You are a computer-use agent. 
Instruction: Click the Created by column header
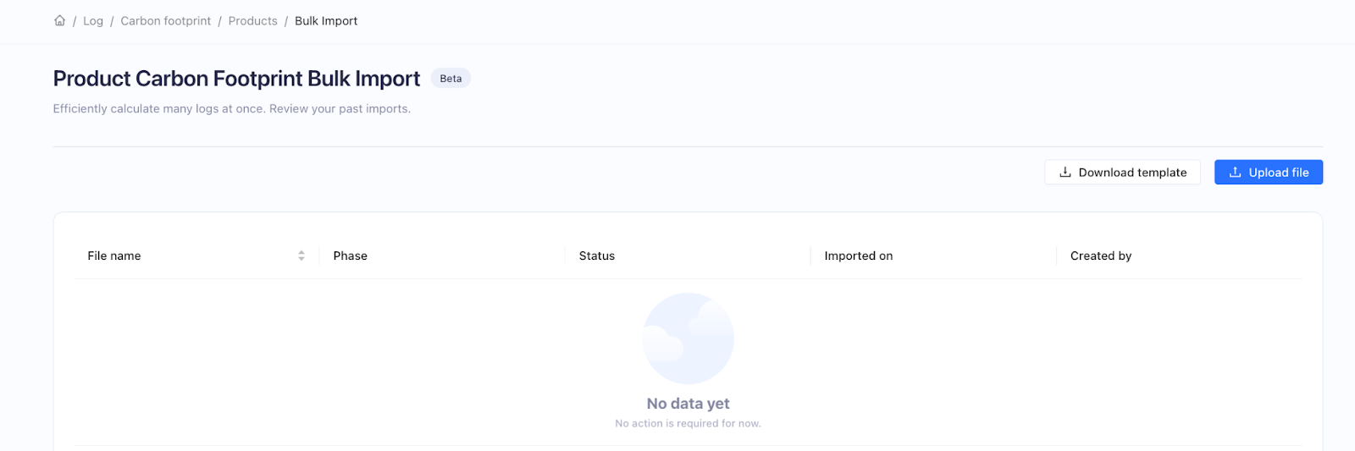coord(1100,256)
